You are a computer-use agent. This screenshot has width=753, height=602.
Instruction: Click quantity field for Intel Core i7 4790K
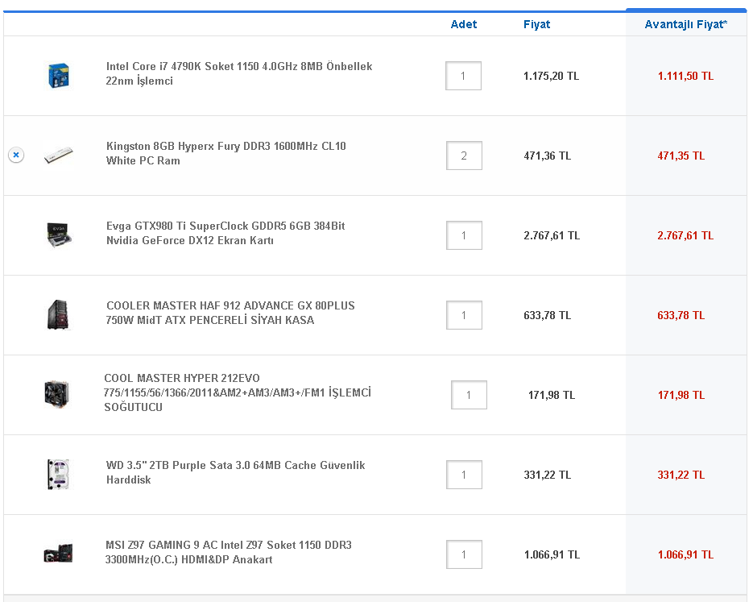tap(463, 76)
